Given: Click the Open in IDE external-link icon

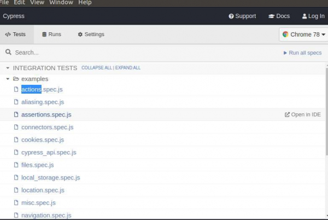Looking at the screenshot, I should [287, 114].
